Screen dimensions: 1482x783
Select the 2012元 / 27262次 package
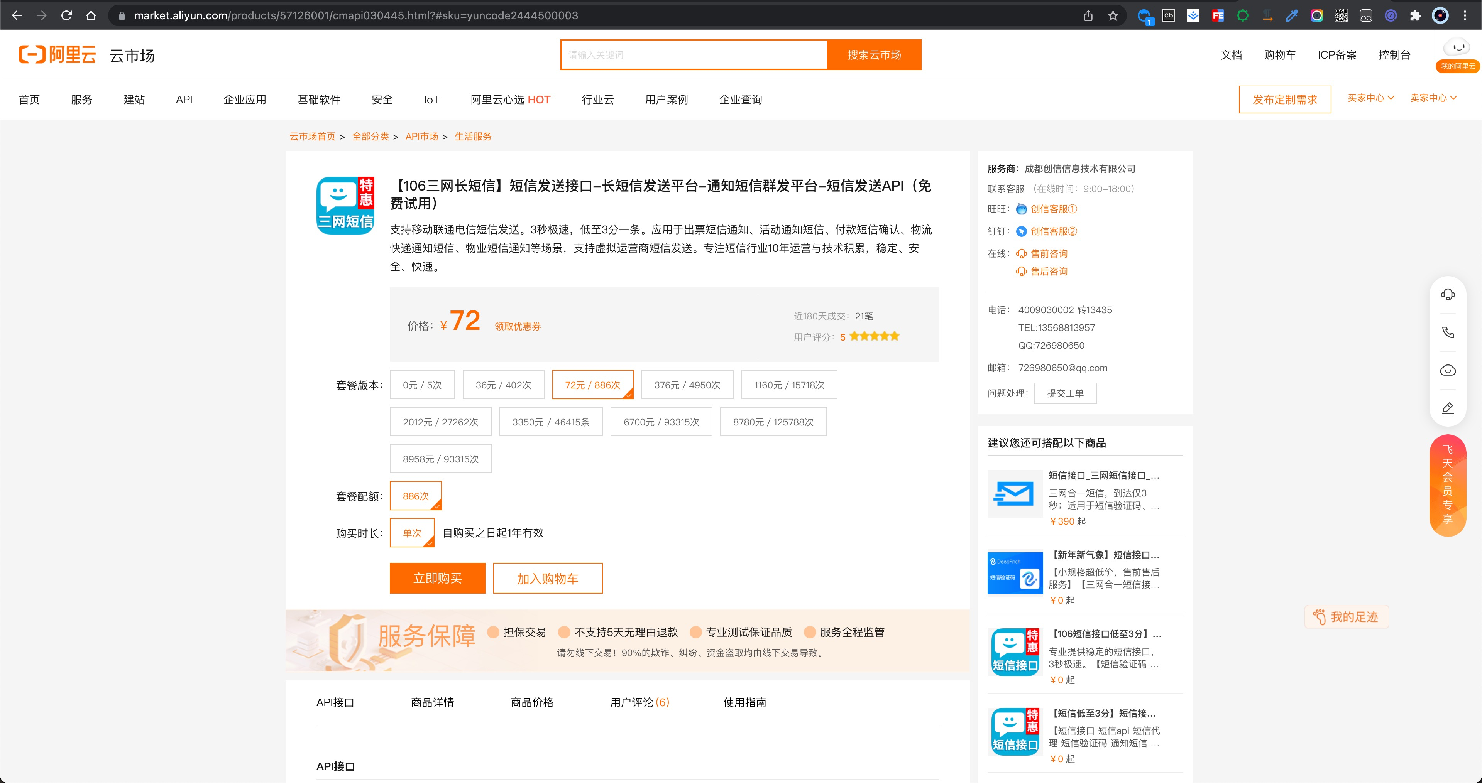click(441, 422)
